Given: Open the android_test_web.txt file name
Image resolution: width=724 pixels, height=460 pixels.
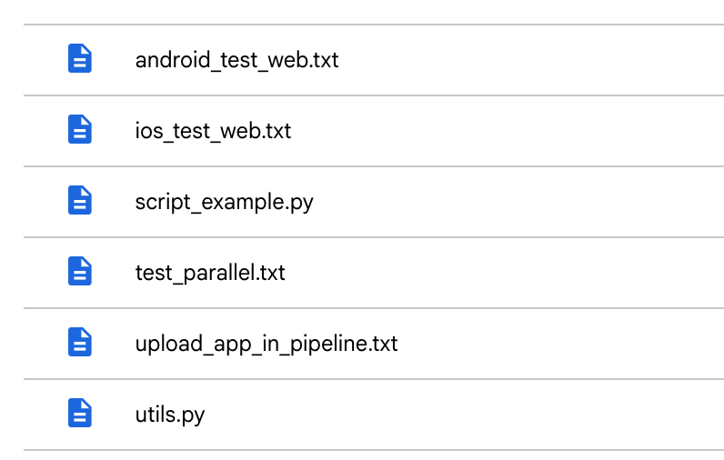Looking at the screenshot, I should (x=236, y=61).
